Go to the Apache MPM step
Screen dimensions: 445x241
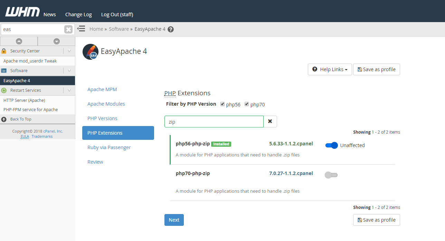coord(102,89)
